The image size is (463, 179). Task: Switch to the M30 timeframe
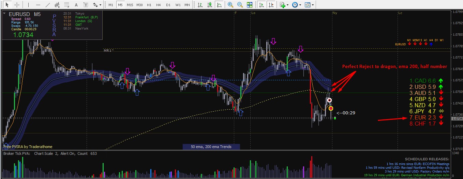(139, 5)
